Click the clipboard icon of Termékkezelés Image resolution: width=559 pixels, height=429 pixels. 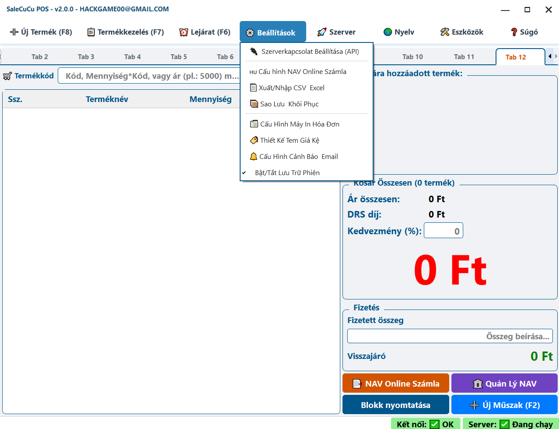point(91,32)
